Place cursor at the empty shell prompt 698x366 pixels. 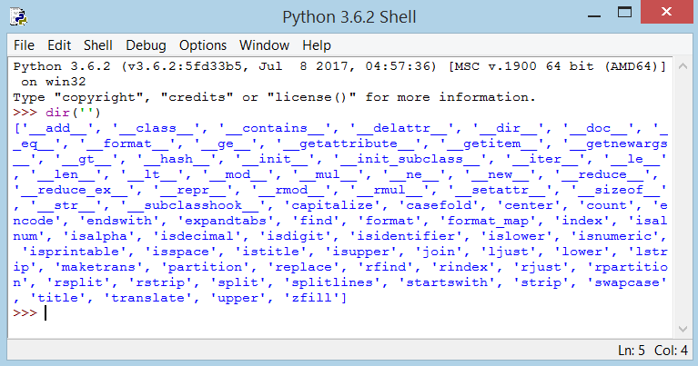point(46,313)
